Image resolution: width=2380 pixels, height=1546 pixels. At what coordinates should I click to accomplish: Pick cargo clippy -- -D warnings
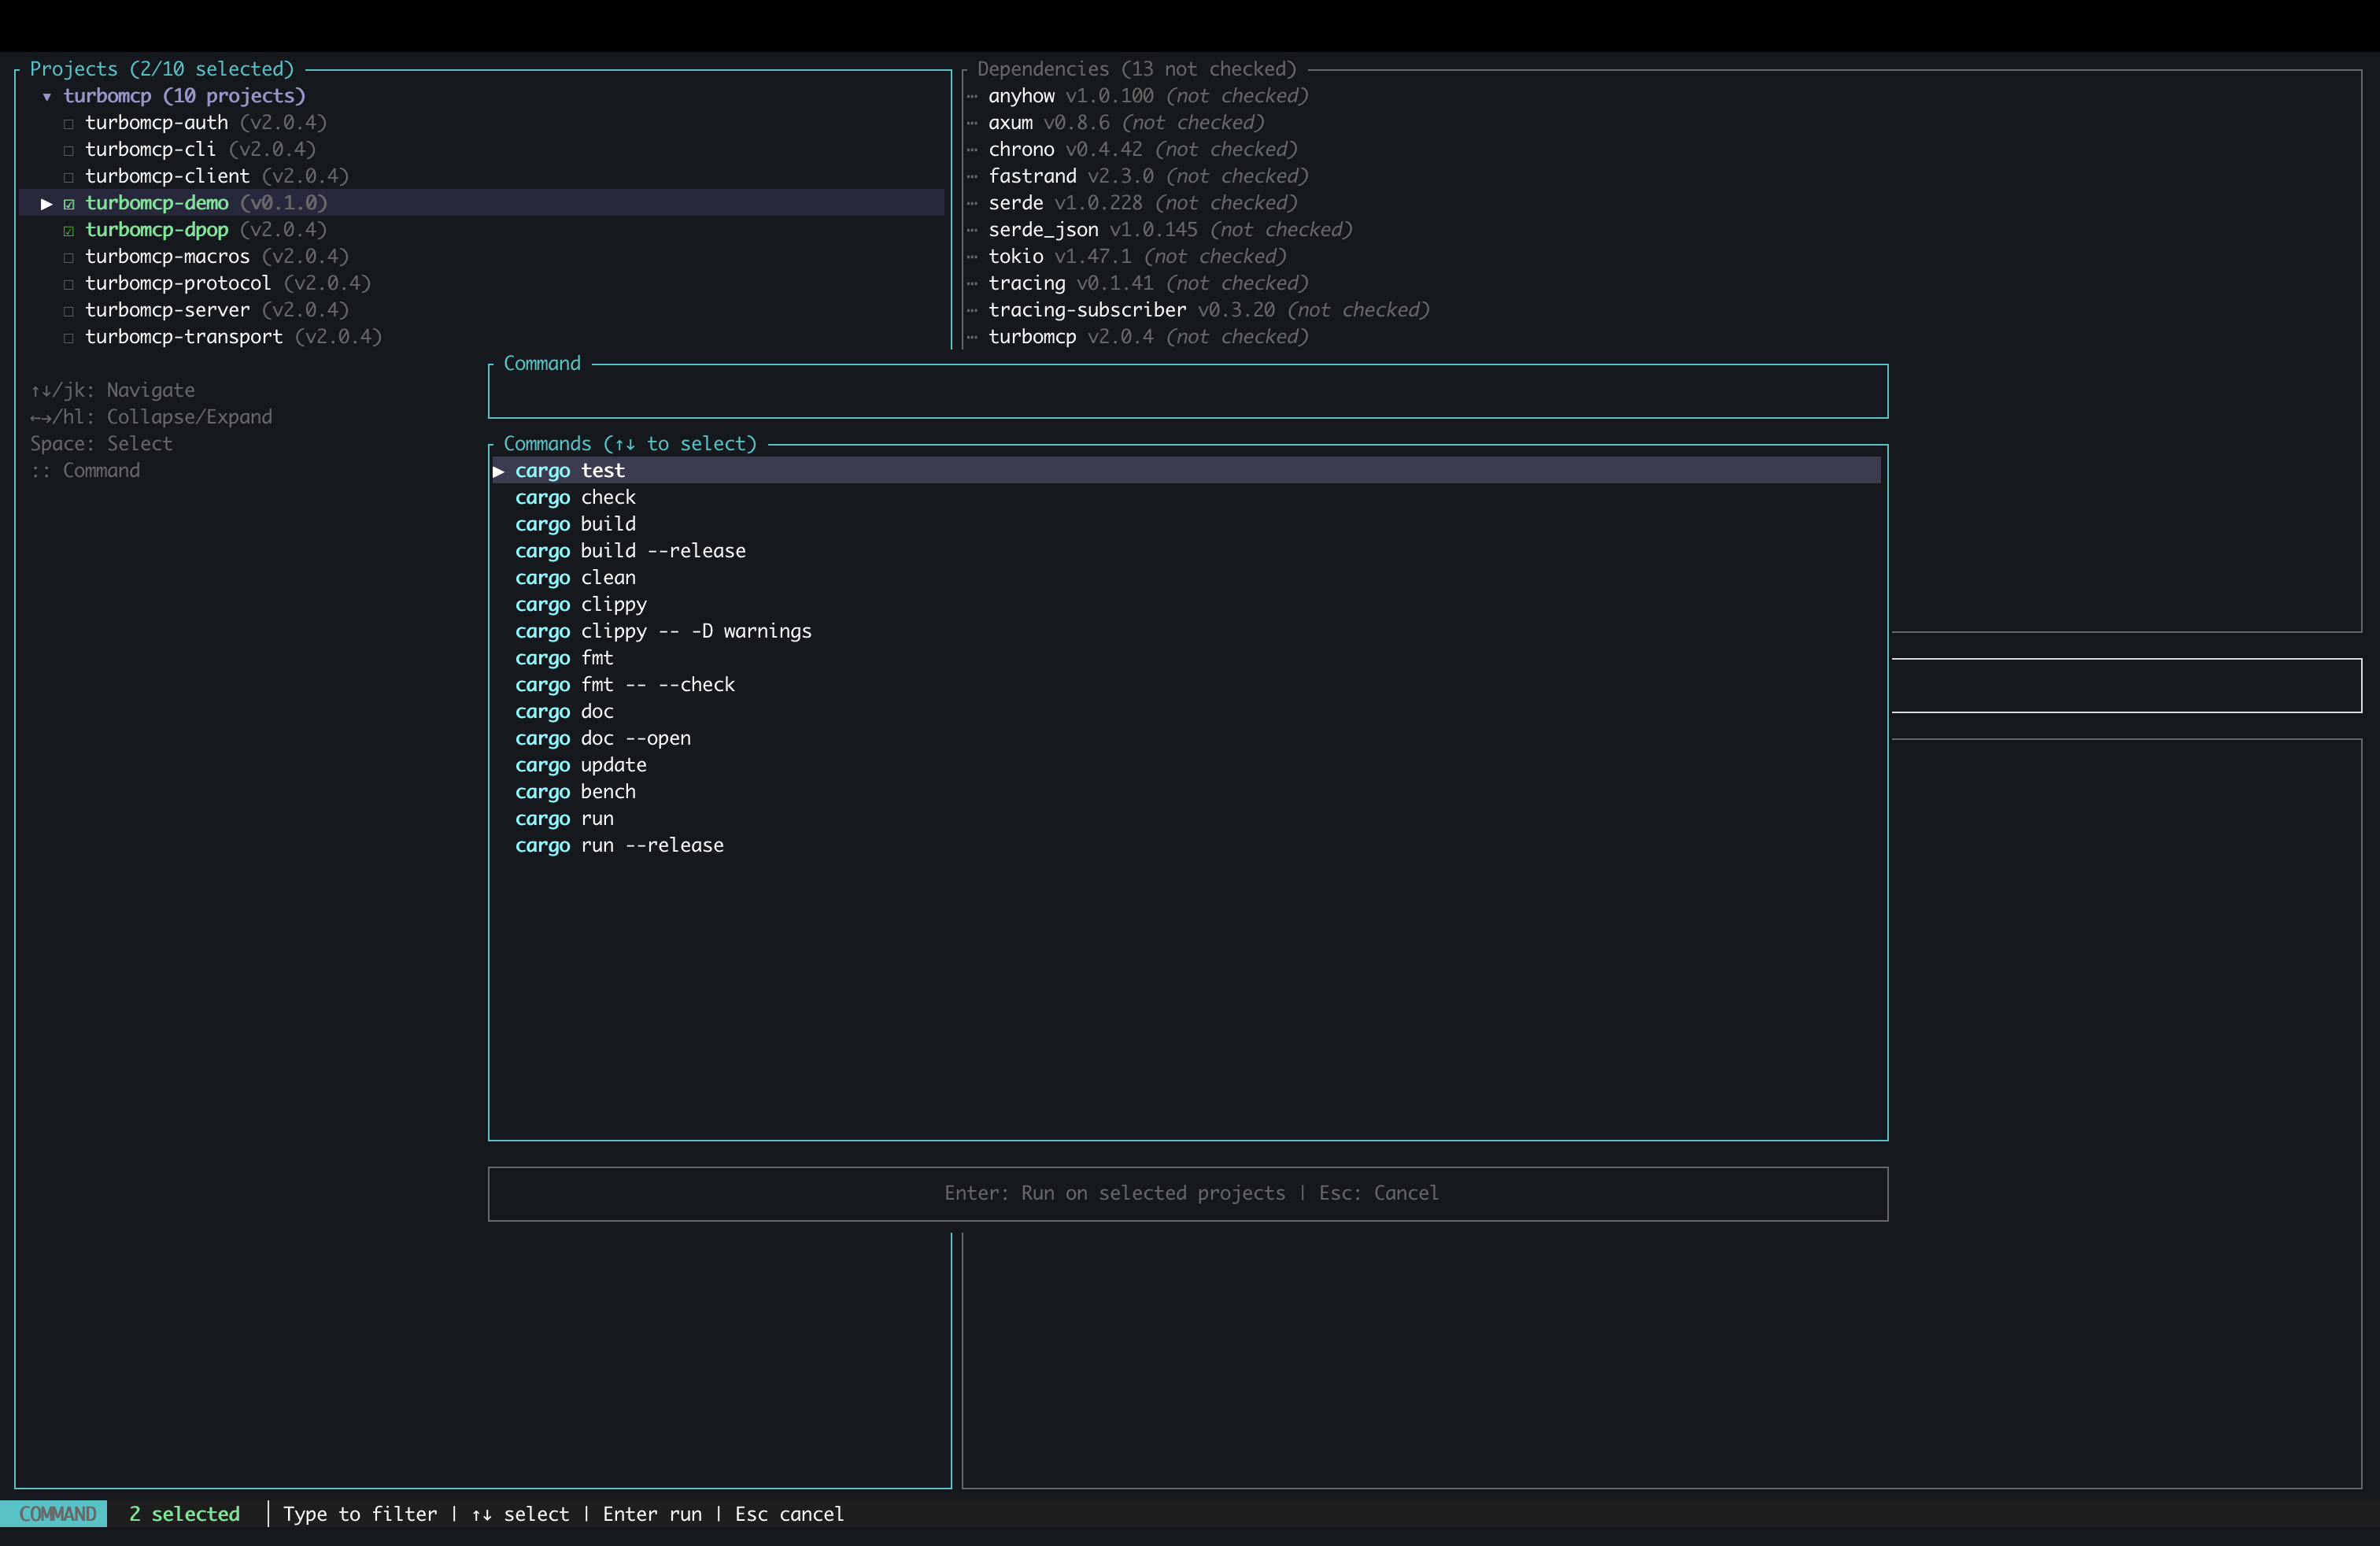(x=663, y=632)
